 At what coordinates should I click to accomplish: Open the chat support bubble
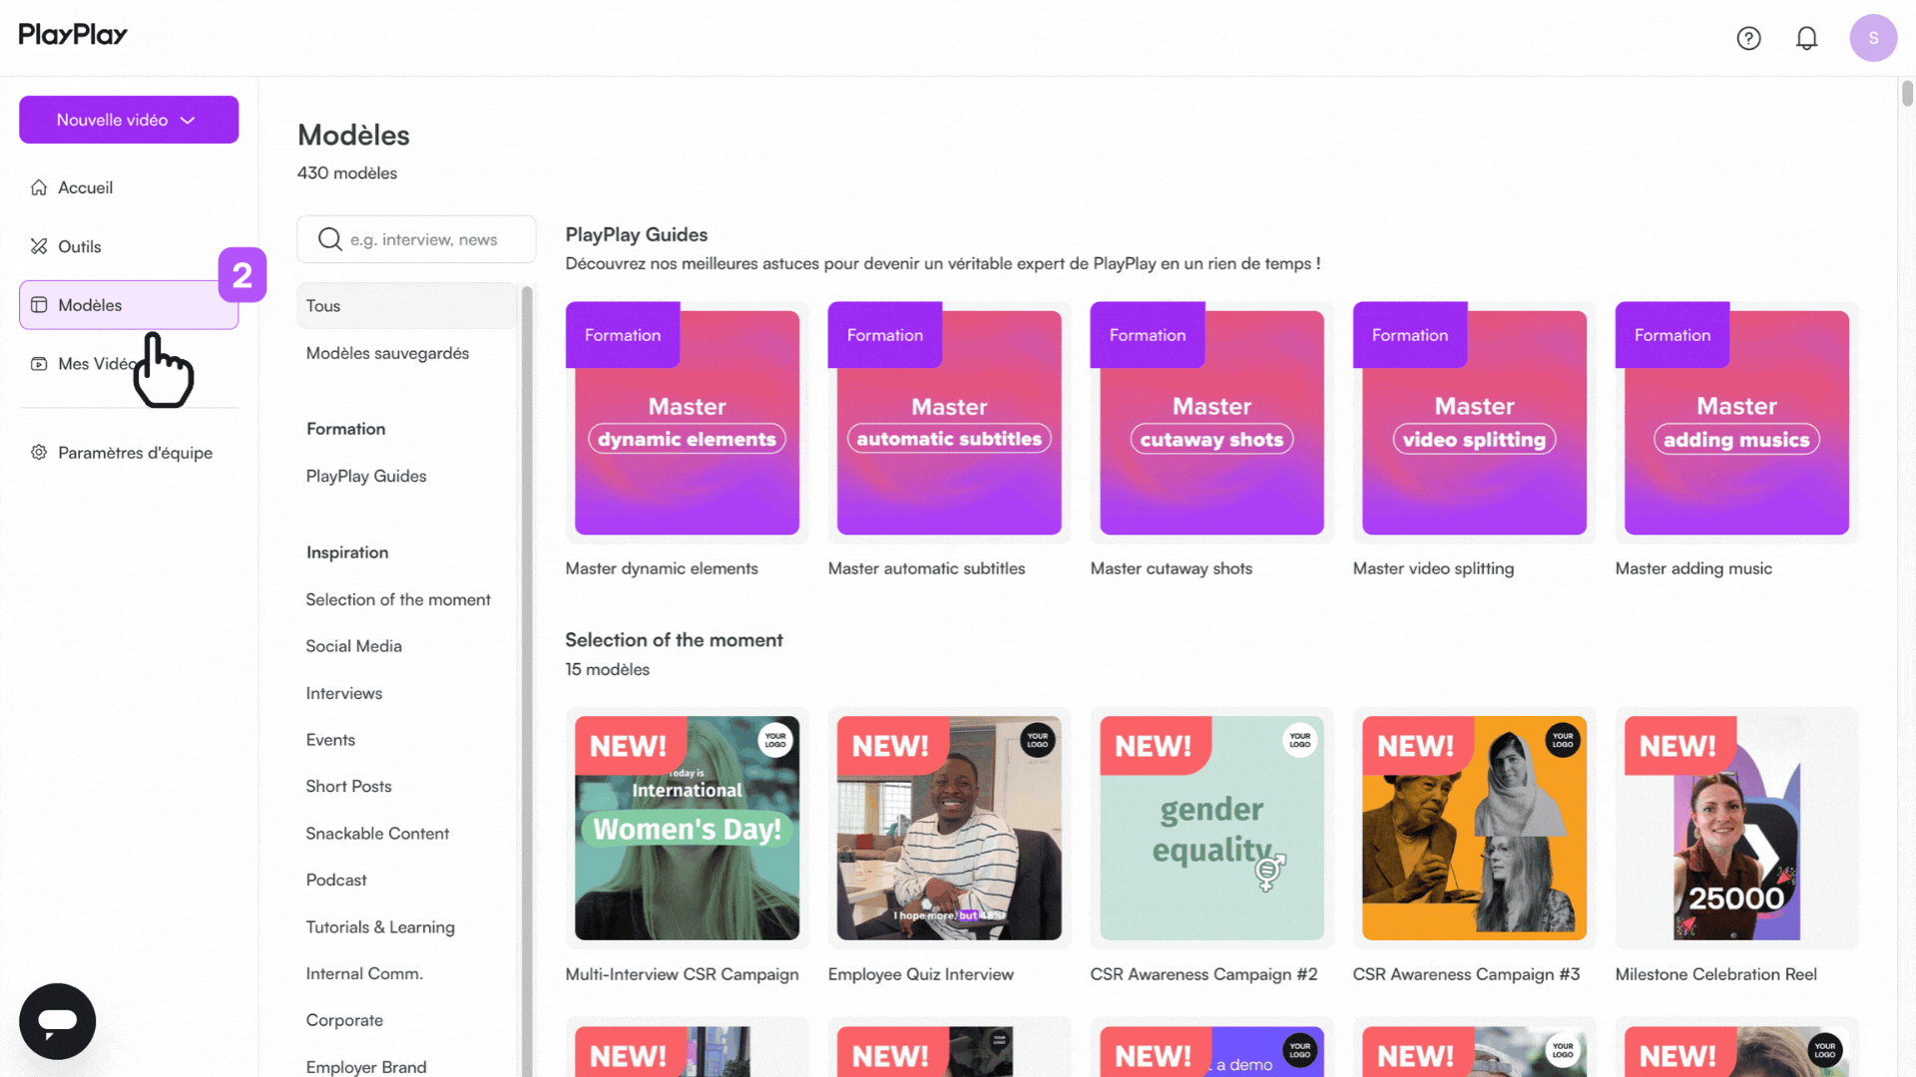click(57, 1021)
